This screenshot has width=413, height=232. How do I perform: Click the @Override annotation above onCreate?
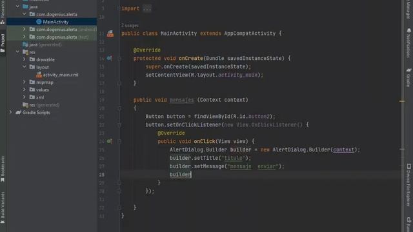pyautogui.click(x=146, y=50)
